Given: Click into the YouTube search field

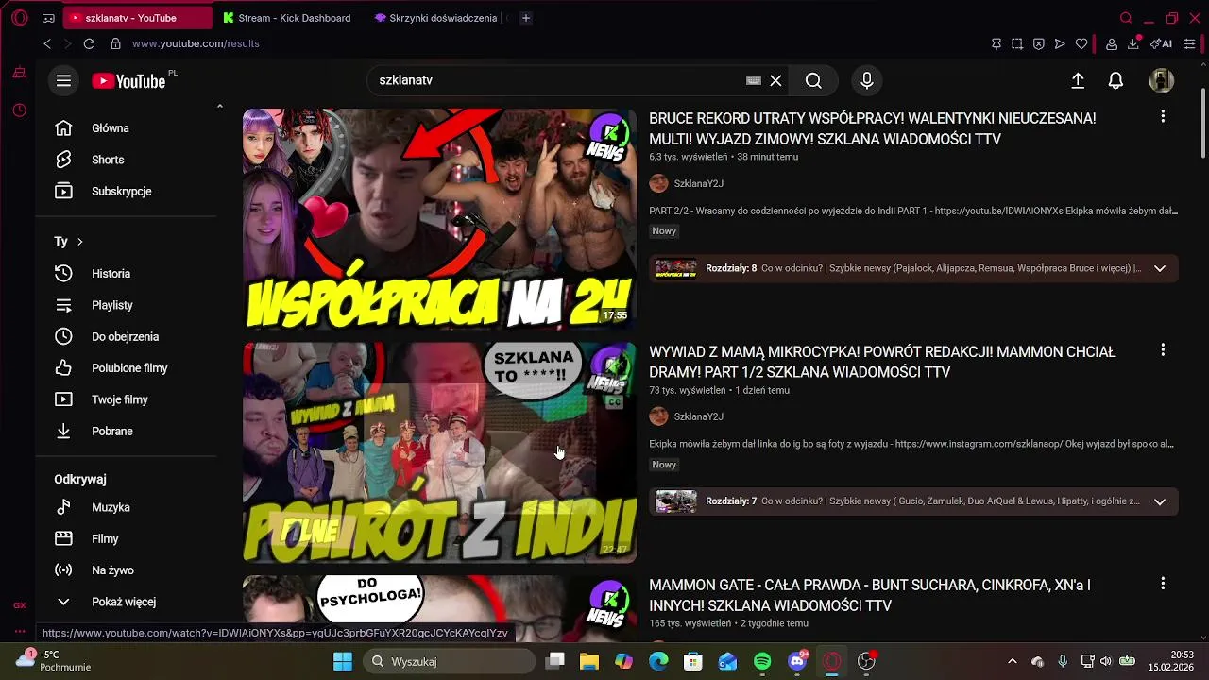Looking at the screenshot, I should pyautogui.click(x=557, y=81).
